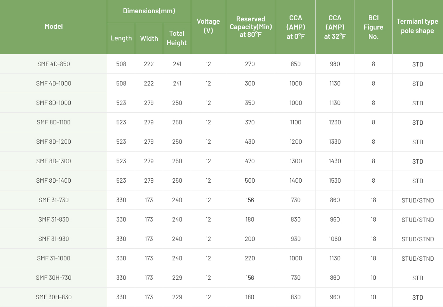Click the SMF 31-730 model name
The image size is (443, 307).
coord(53,200)
